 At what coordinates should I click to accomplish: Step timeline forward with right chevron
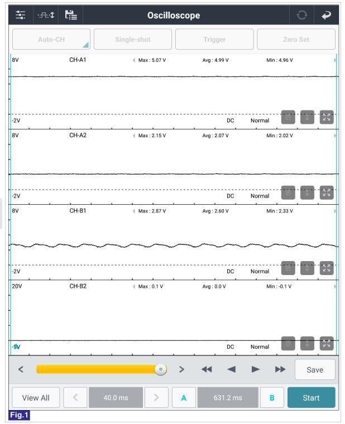pos(181,369)
